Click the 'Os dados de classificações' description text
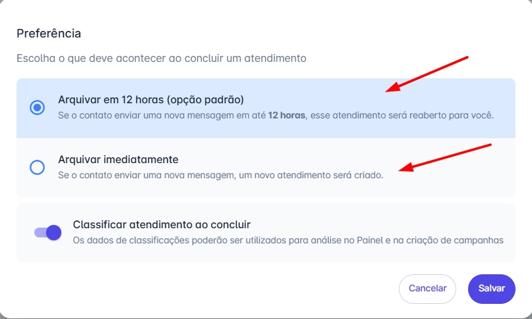532x319 pixels. (132, 240)
